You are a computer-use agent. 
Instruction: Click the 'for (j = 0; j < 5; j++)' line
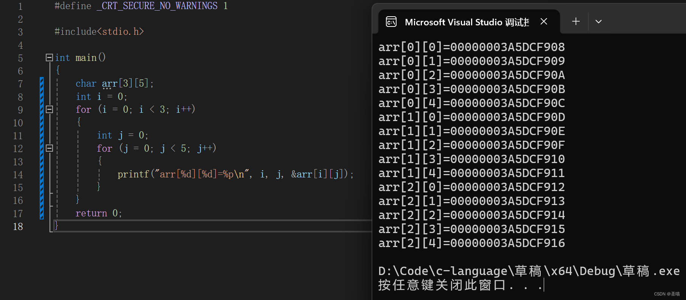coord(157,148)
